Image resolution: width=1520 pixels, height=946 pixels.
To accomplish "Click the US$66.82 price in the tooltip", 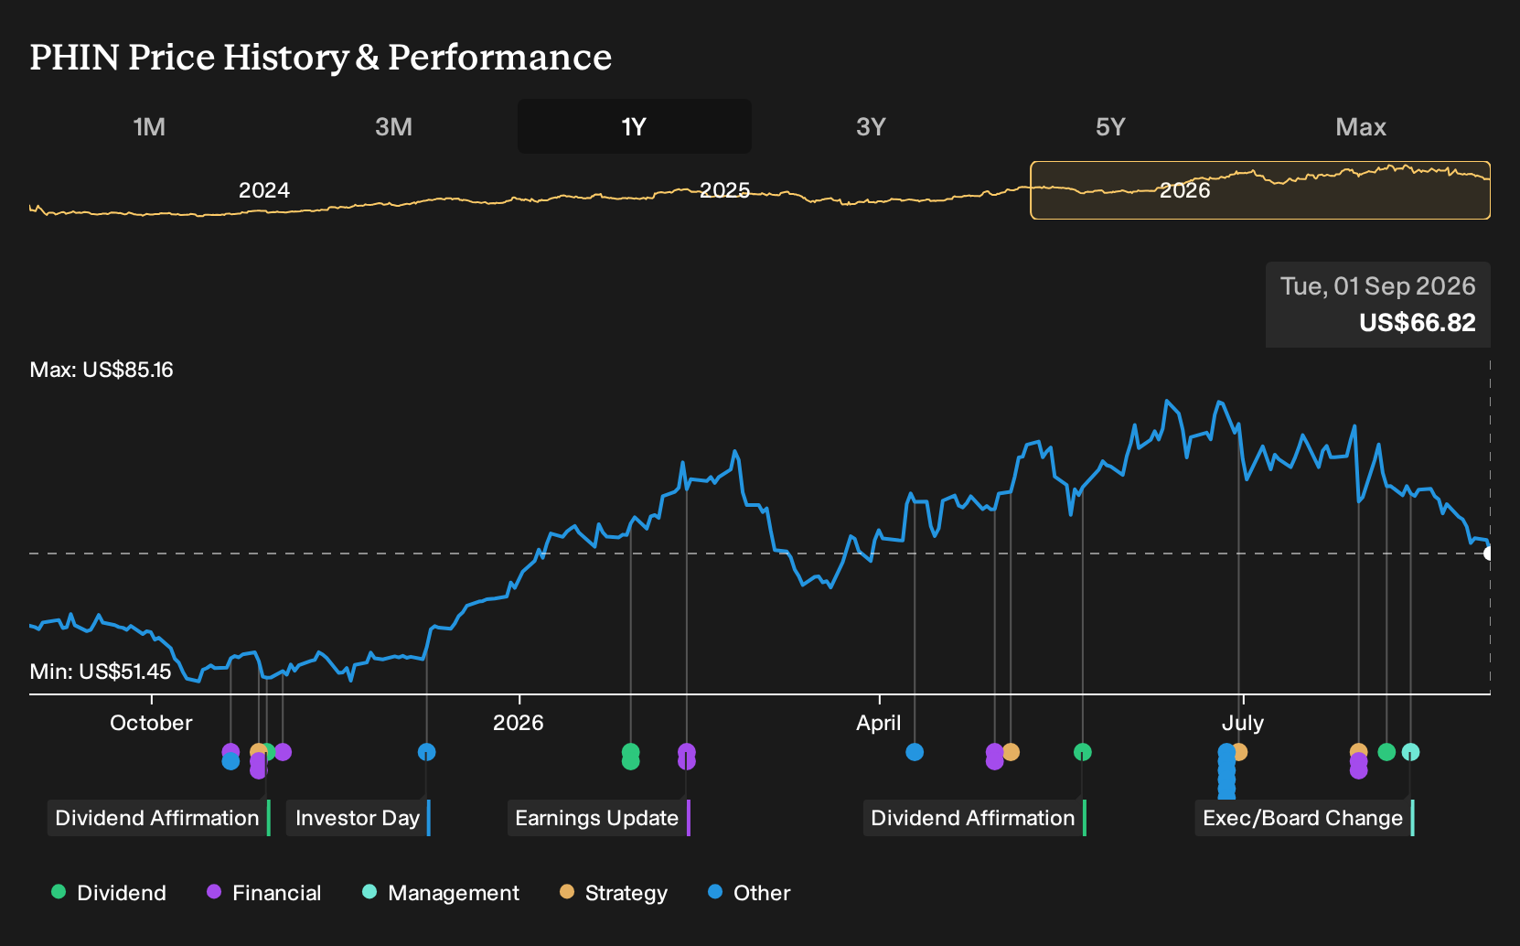I will (1417, 323).
